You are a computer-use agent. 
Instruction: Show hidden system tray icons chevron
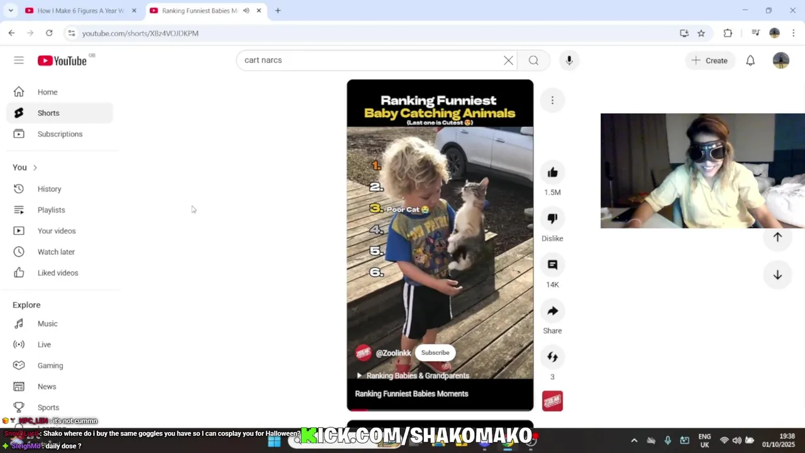tap(634, 440)
